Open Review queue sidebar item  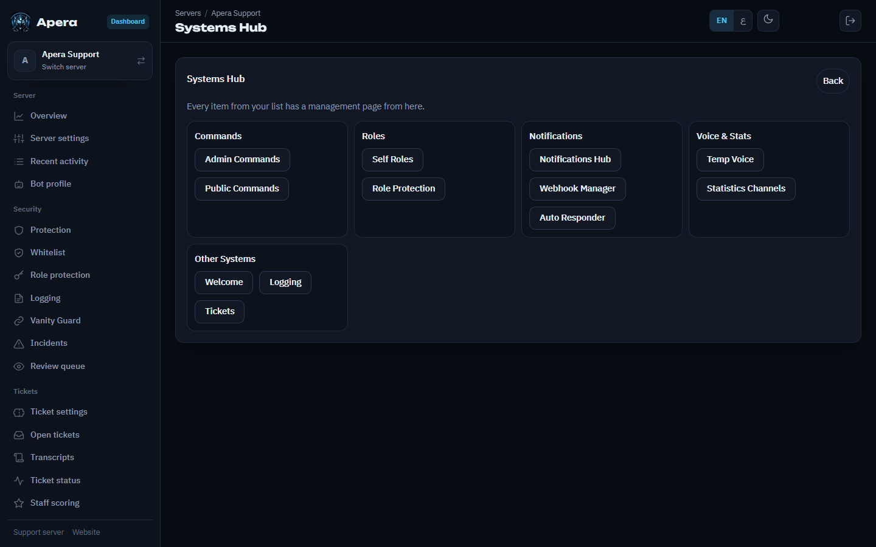point(80,366)
